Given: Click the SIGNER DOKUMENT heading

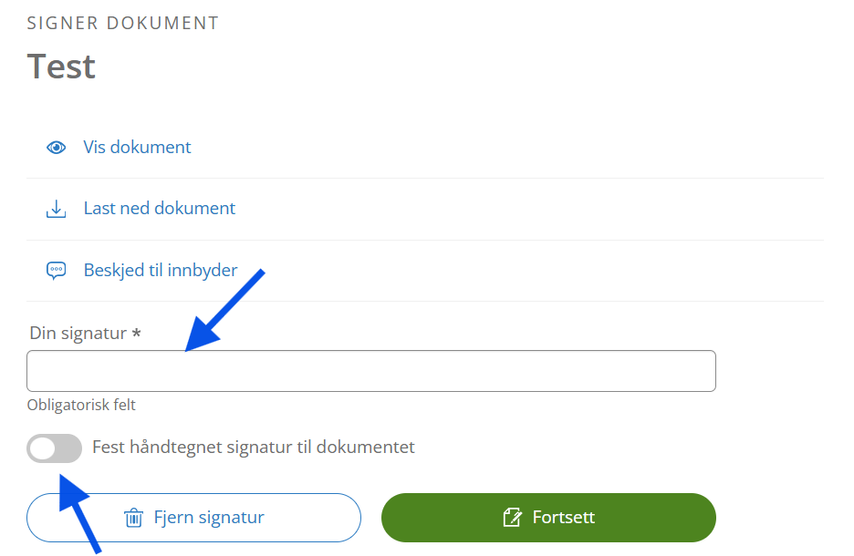Looking at the screenshot, I should coord(122,23).
